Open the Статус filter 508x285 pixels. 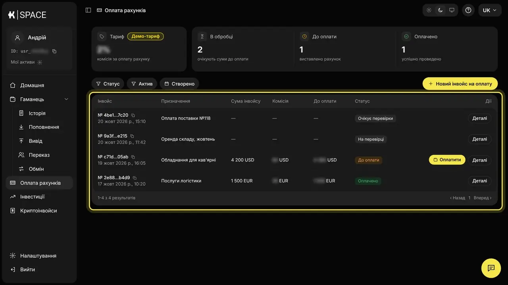(108, 84)
